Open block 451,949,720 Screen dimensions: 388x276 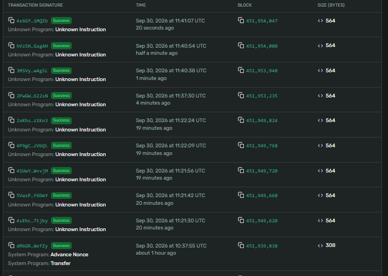click(261, 171)
